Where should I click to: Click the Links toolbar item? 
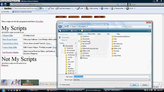coord(80,8)
